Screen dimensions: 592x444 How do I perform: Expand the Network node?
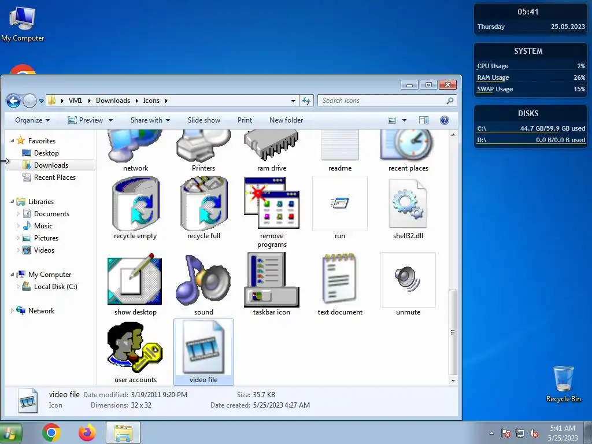[12, 310]
